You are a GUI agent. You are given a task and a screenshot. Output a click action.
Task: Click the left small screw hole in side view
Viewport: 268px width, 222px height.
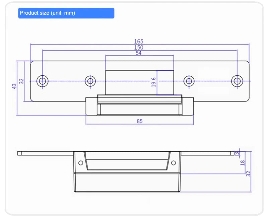tap(80, 163)
